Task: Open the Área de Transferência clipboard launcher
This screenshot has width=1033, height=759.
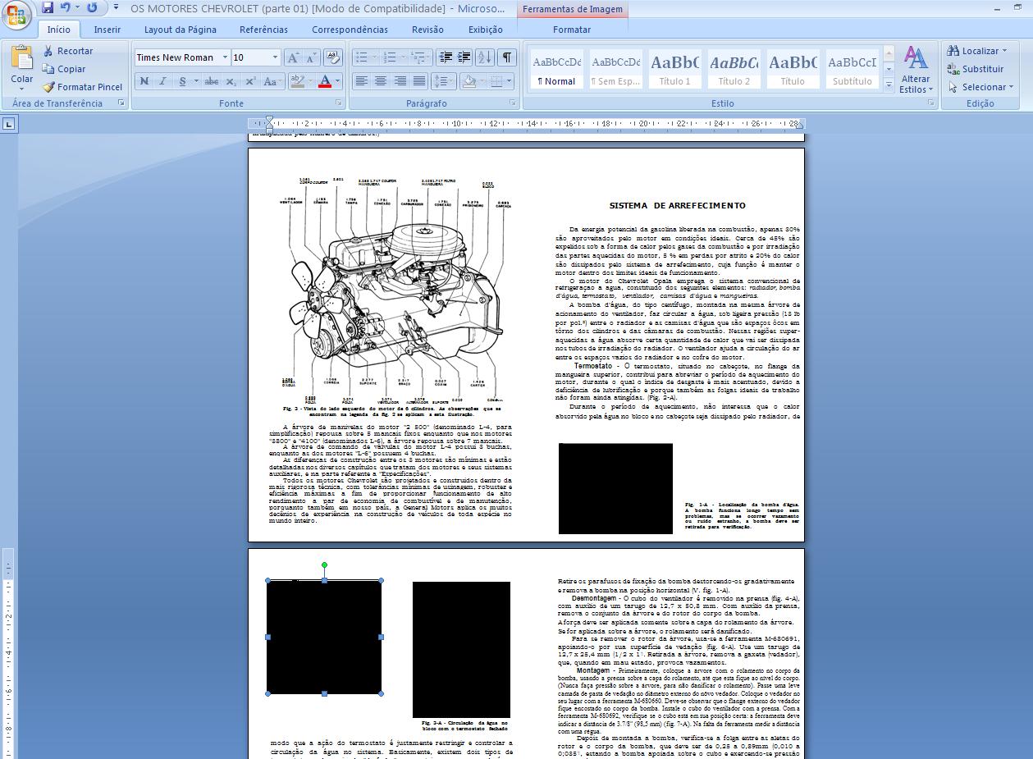Action: 121,103
